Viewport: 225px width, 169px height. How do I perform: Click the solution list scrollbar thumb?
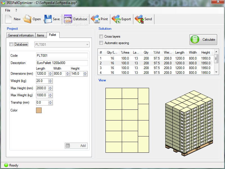[x=216, y=59]
